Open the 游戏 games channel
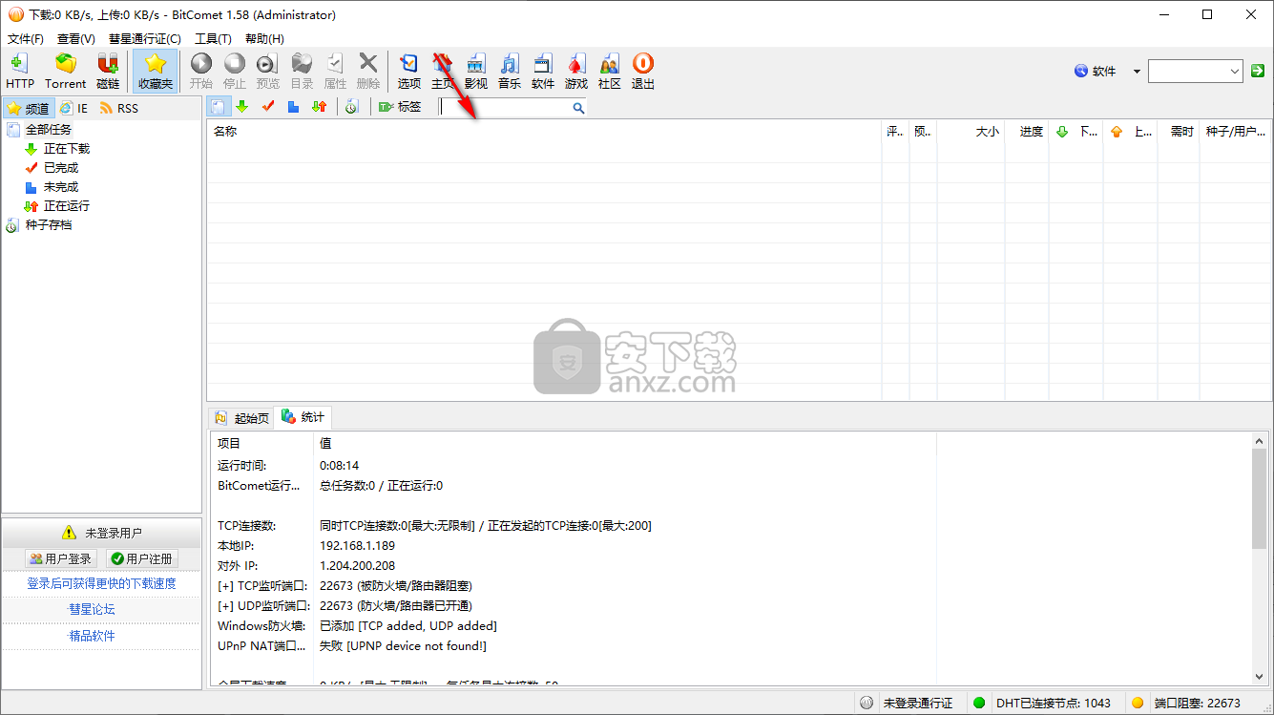Image resolution: width=1274 pixels, height=715 pixels. point(576,72)
